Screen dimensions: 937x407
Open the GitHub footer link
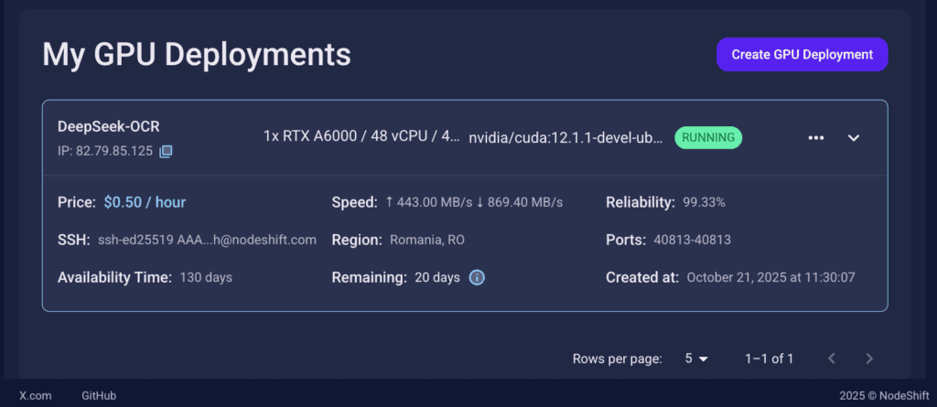point(99,396)
